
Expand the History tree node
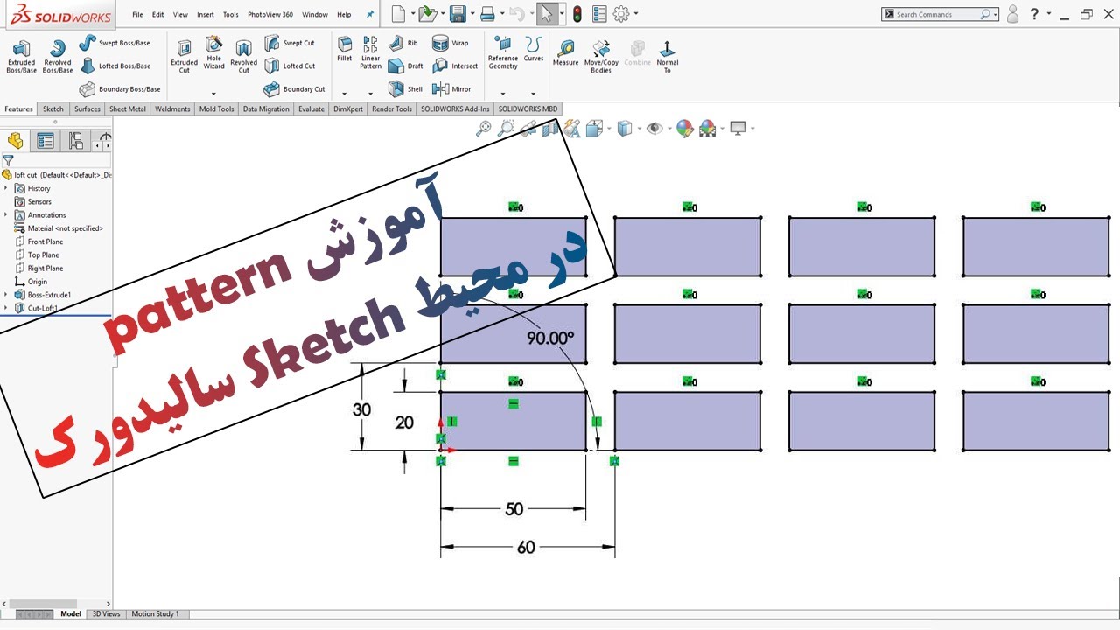click(x=6, y=188)
